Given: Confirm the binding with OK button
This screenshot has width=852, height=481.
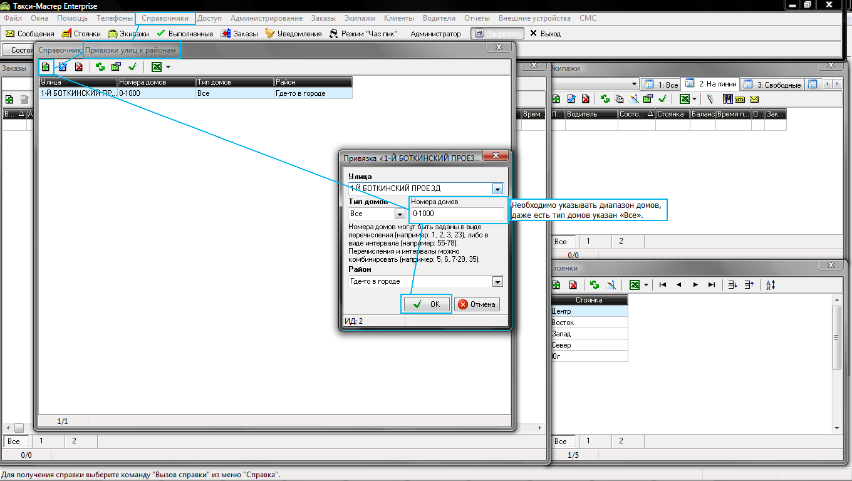Looking at the screenshot, I should click(426, 304).
